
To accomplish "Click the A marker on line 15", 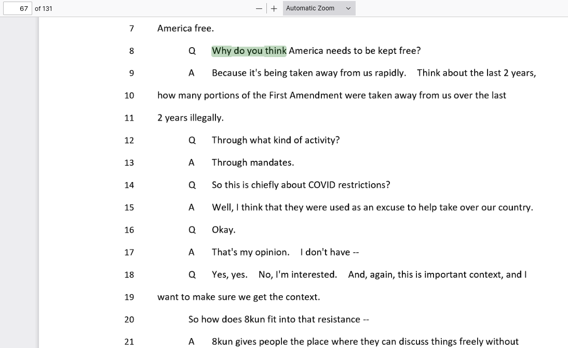I will click(x=192, y=207).
